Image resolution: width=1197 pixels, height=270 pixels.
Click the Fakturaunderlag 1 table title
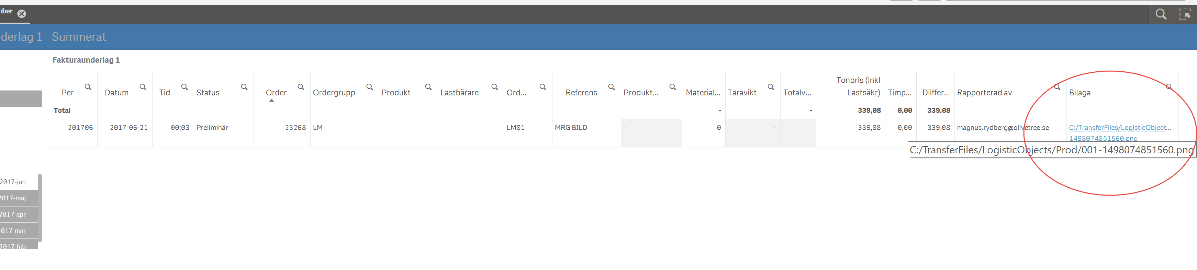tap(86, 60)
